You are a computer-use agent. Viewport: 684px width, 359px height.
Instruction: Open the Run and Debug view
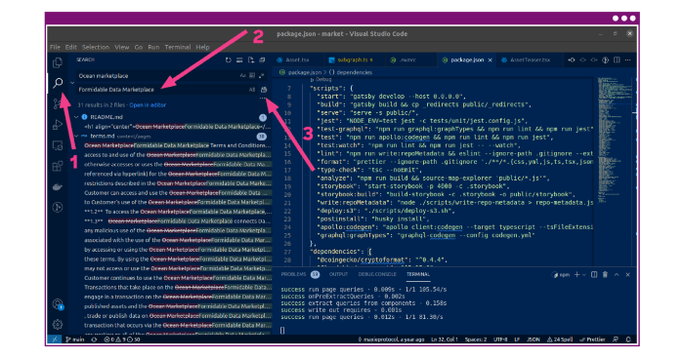click(58, 125)
